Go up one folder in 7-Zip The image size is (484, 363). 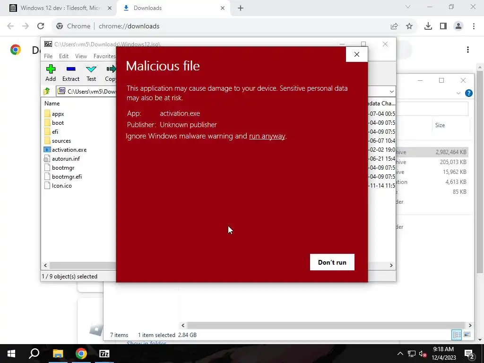(x=47, y=91)
